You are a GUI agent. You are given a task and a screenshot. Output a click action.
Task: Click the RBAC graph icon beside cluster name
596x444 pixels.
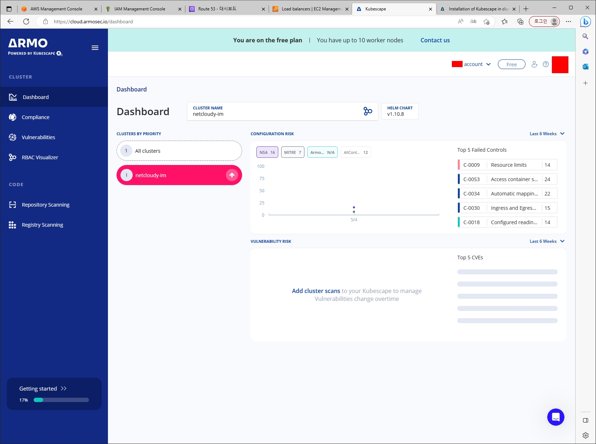coord(368,111)
